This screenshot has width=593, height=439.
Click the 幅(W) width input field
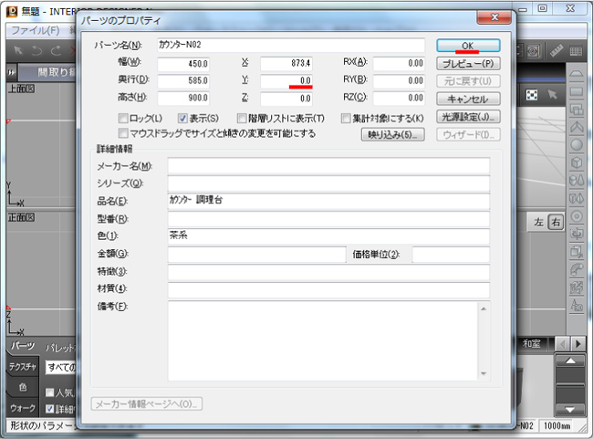(183, 63)
